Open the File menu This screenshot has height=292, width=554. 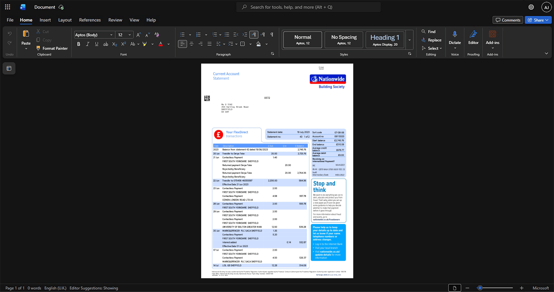pyautogui.click(x=10, y=20)
